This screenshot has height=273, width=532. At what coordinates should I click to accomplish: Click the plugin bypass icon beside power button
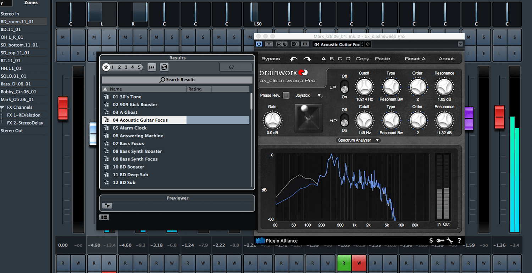click(269, 44)
